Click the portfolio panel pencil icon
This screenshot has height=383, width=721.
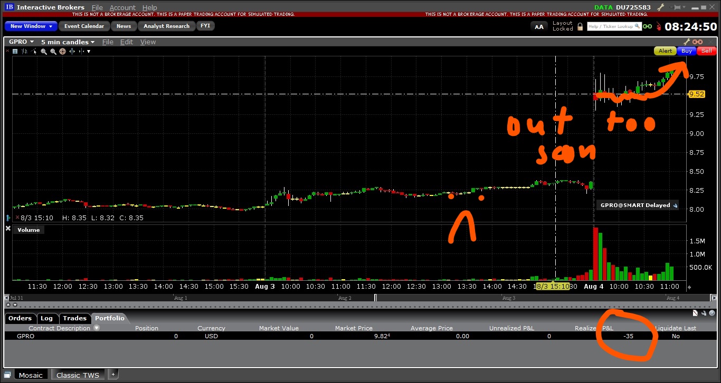[x=704, y=313]
